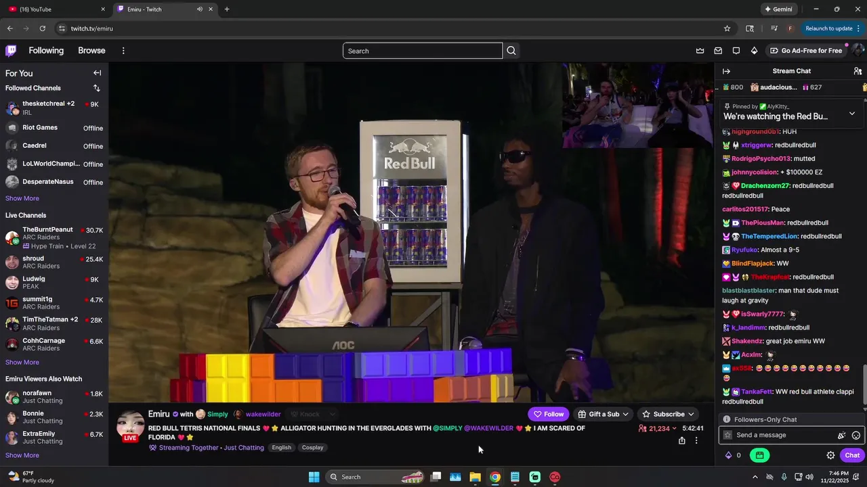Click the Follow heart button
Screen dimensions: 867x487
click(548, 414)
